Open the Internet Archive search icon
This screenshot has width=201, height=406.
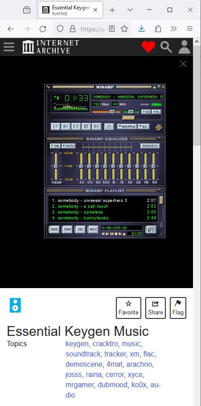pyautogui.click(x=166, y=47)
